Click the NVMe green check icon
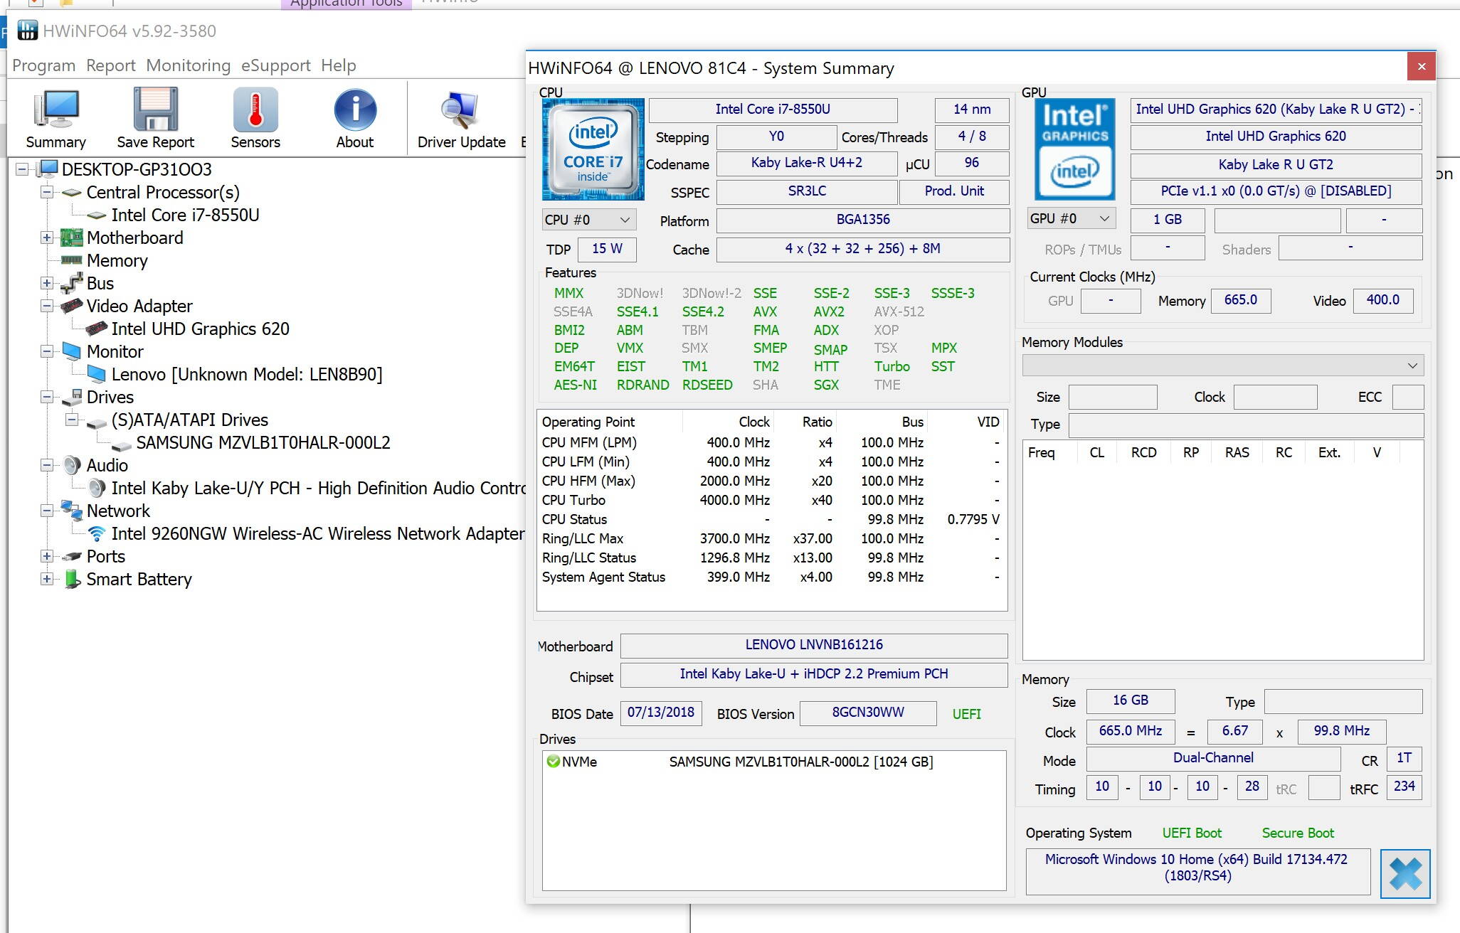 (x=553, y=762)
